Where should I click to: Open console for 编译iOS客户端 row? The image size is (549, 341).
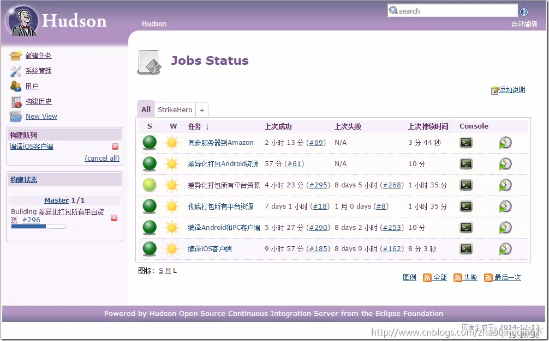pyautogui.click(x=466, y=249)
